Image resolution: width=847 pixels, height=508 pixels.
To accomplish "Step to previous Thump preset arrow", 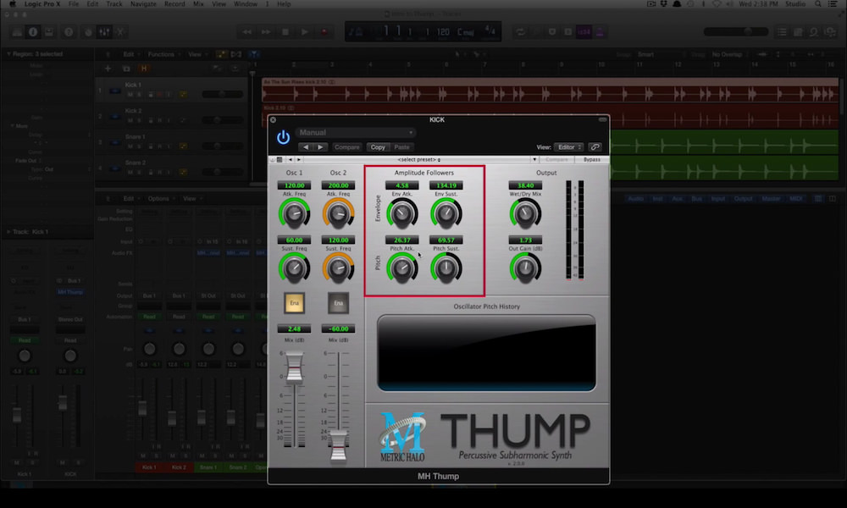I will click(290, 160).
